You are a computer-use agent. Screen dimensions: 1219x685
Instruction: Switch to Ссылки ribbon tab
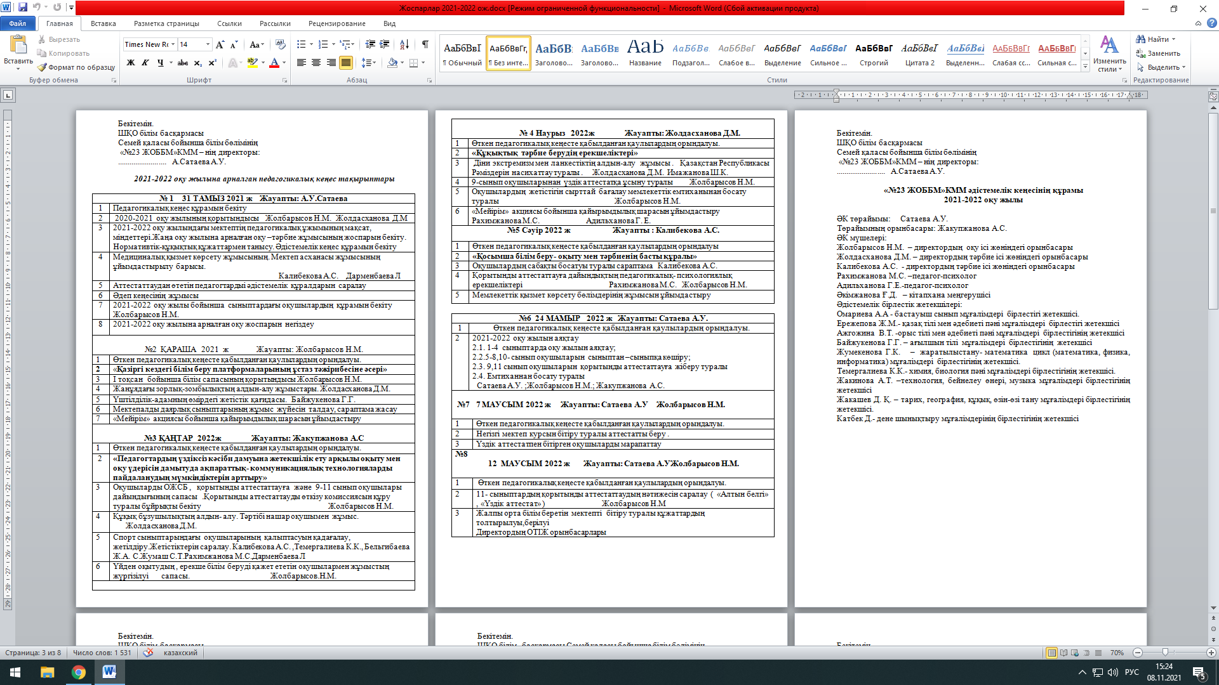click(x=229, y=23)
